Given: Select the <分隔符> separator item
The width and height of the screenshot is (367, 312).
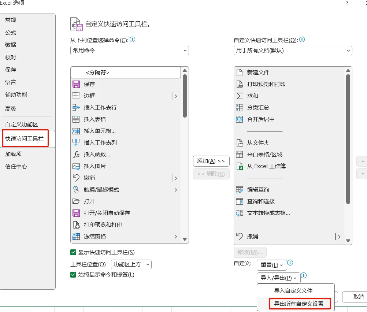Looking at the screenshot, I should click(126, 73).
